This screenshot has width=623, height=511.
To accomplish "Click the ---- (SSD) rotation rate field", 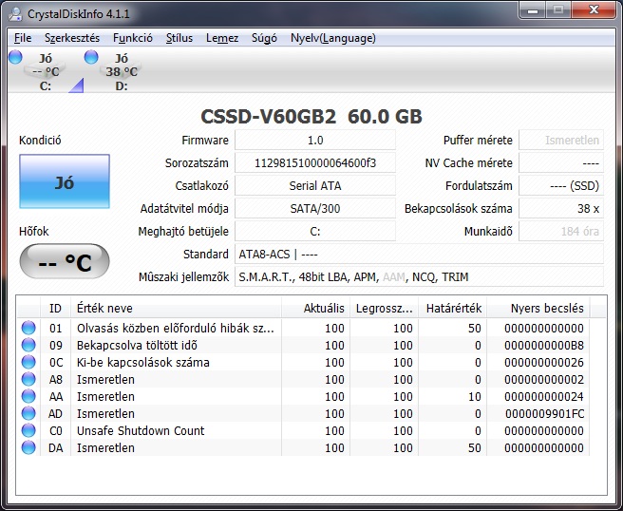I will pyautogui.click(x=561, y=185).
